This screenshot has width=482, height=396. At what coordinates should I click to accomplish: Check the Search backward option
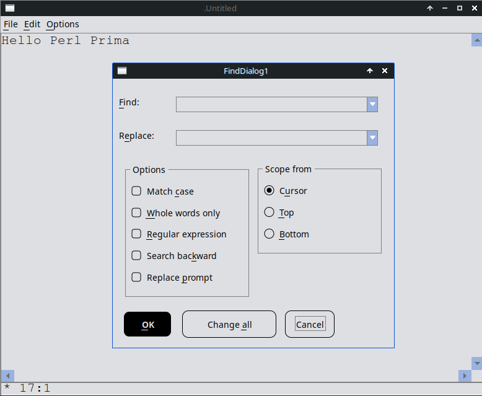point(136,256)
